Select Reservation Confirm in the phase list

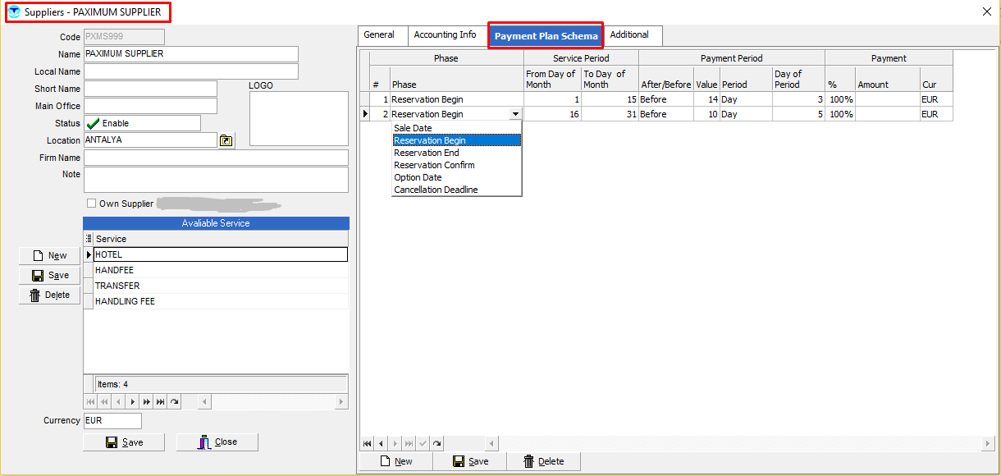434,165
